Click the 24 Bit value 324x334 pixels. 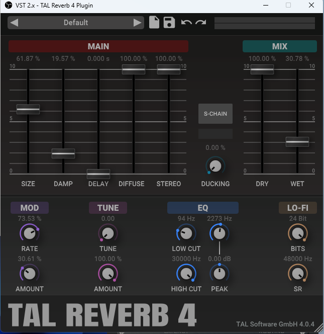297,218
